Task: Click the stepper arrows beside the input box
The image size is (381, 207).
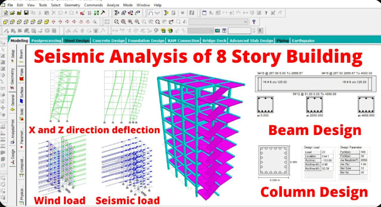Action: point(254,31)
